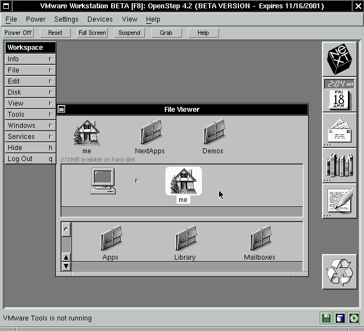This screenshot has height=331, width=364.
Task: Expand the Services submenu
Action: pyautogui.click(x=30, y=137)
